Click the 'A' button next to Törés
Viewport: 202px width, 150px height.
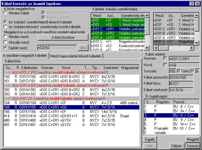(x=198, y=71)
